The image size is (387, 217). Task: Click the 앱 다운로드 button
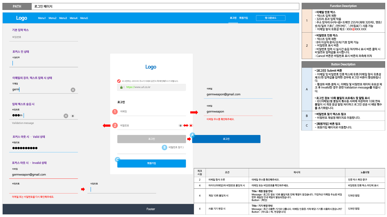coord(271,18)
